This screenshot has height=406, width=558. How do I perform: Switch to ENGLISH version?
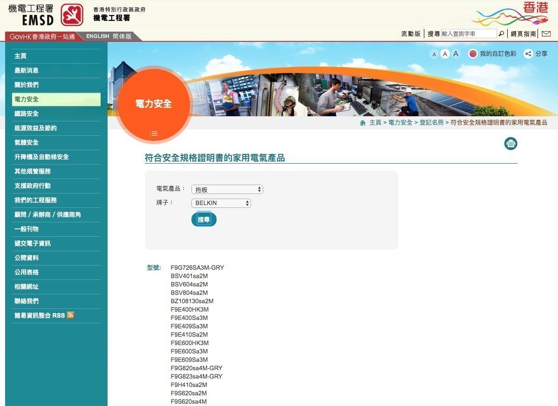[97, 36]
